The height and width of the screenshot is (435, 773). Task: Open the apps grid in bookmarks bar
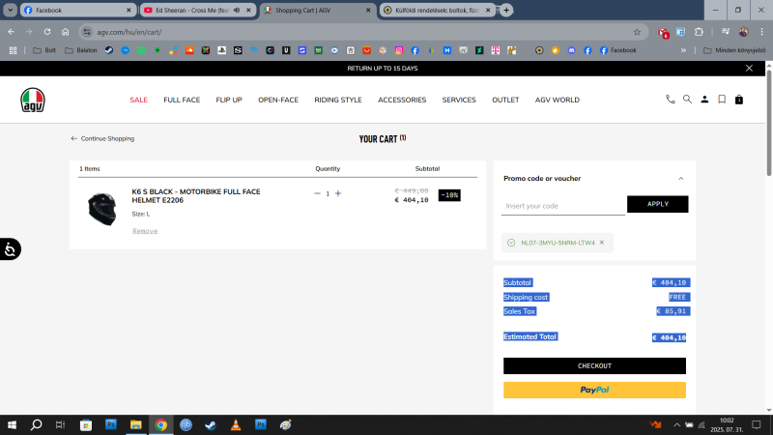[x=13, y=50]
